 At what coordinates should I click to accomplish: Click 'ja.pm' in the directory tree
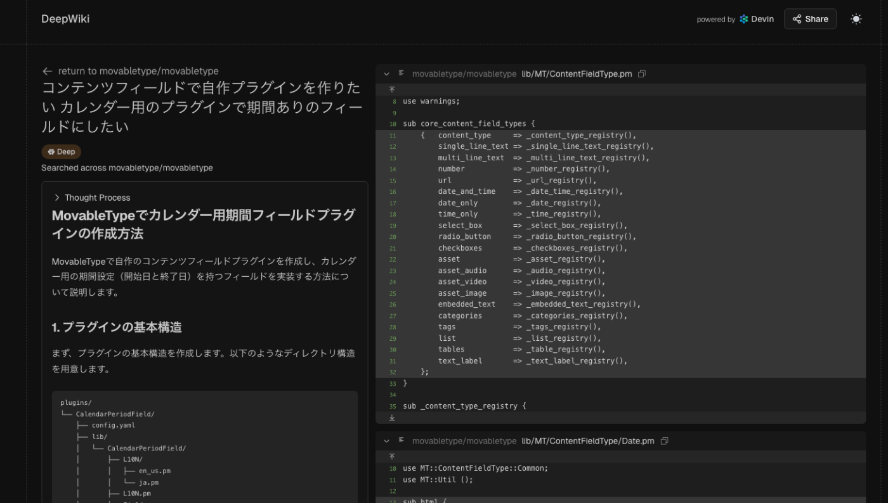(x=148, y=482)
